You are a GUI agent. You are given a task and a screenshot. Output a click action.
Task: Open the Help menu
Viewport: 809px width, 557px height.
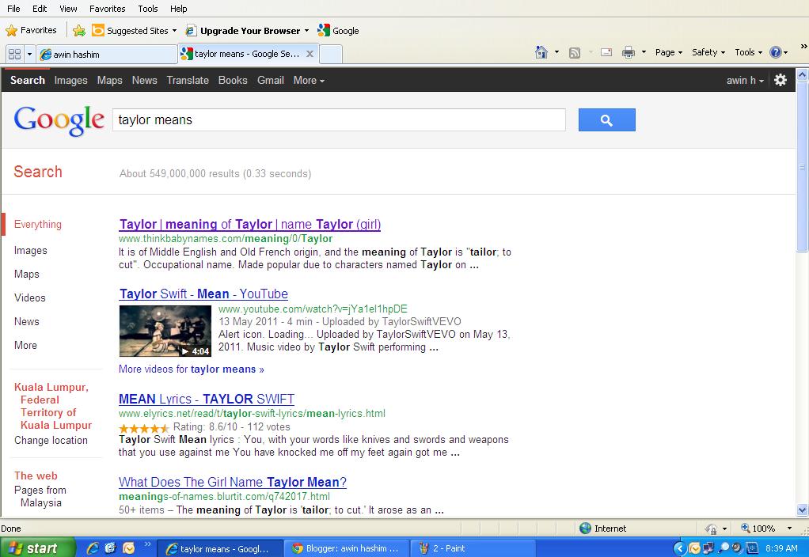point(179,9)
